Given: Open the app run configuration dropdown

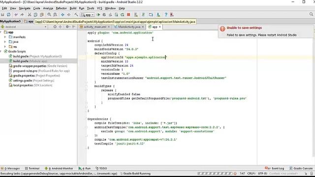Looking at the screenshot, I should [x=88, y=15].
